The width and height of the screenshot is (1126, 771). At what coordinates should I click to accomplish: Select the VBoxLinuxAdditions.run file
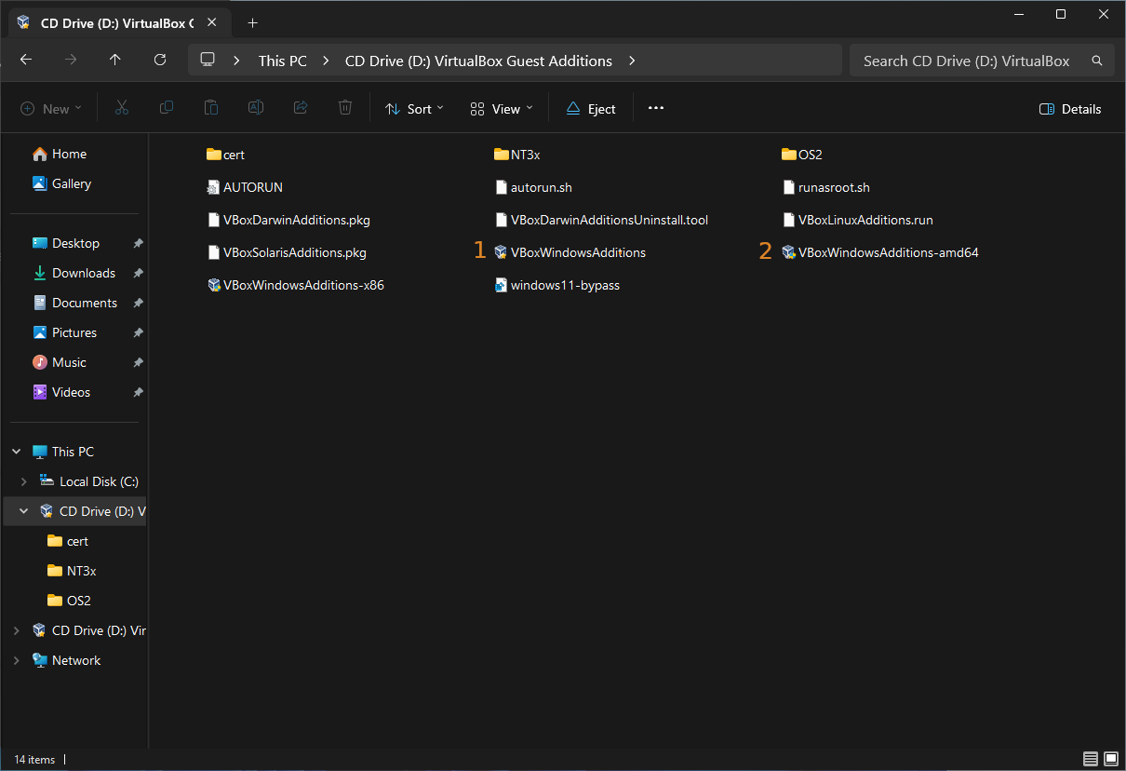click(x=858, y=220)
